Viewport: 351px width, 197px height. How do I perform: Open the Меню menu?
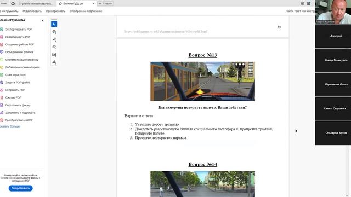coord(4,4)
